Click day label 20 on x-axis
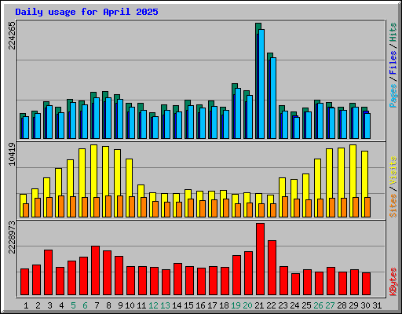This screenshot has height=314, width=402. pos(247,305)
